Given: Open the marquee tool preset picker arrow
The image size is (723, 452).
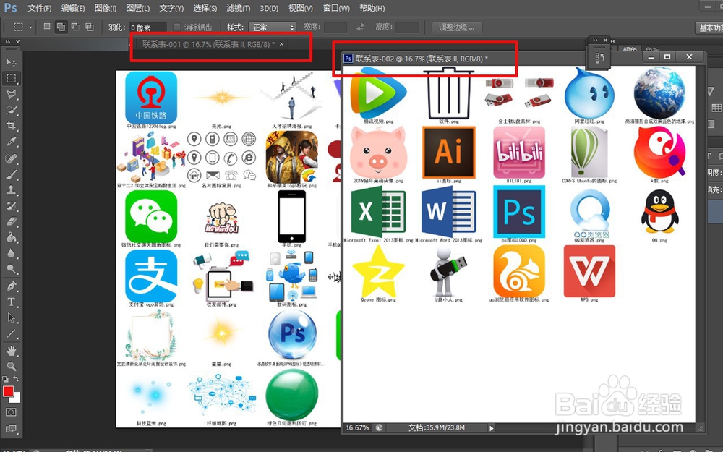Looking at the screenshot, I should tap(30, 27).
